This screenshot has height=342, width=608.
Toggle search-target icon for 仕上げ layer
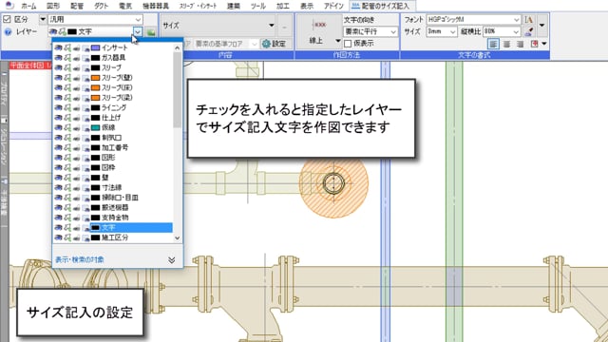click(67, 118)
